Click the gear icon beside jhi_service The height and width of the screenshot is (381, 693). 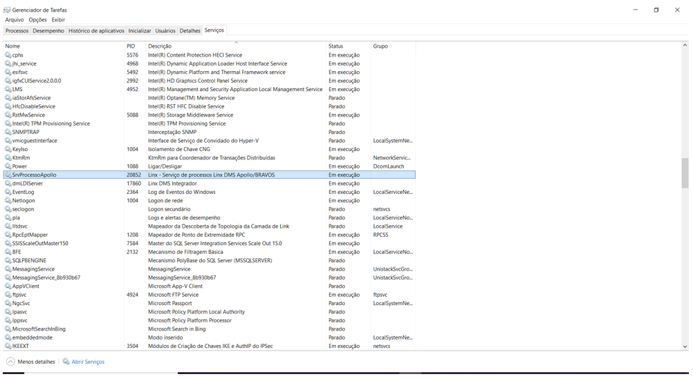coord(8,63)
